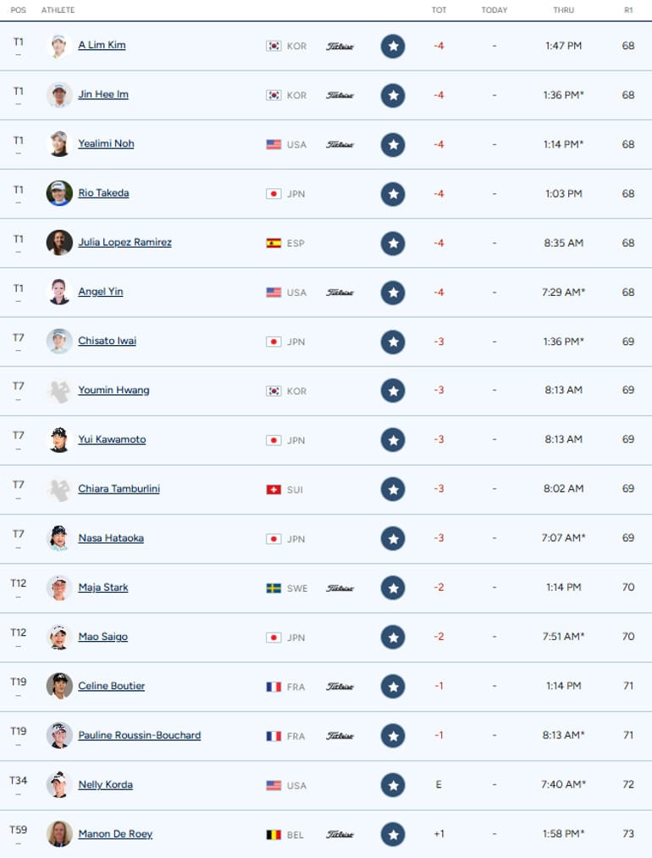Click the Swiss flag icon beside Chiara Tamburlini
The image size is (652, 858).
pos(274,489)
